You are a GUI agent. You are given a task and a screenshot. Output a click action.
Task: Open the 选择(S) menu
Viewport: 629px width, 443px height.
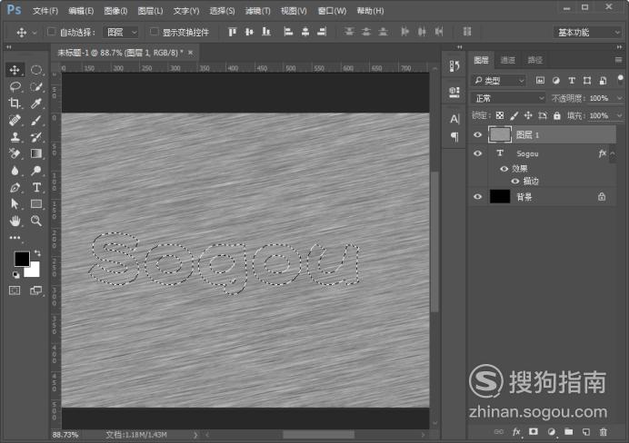[222, 11]
